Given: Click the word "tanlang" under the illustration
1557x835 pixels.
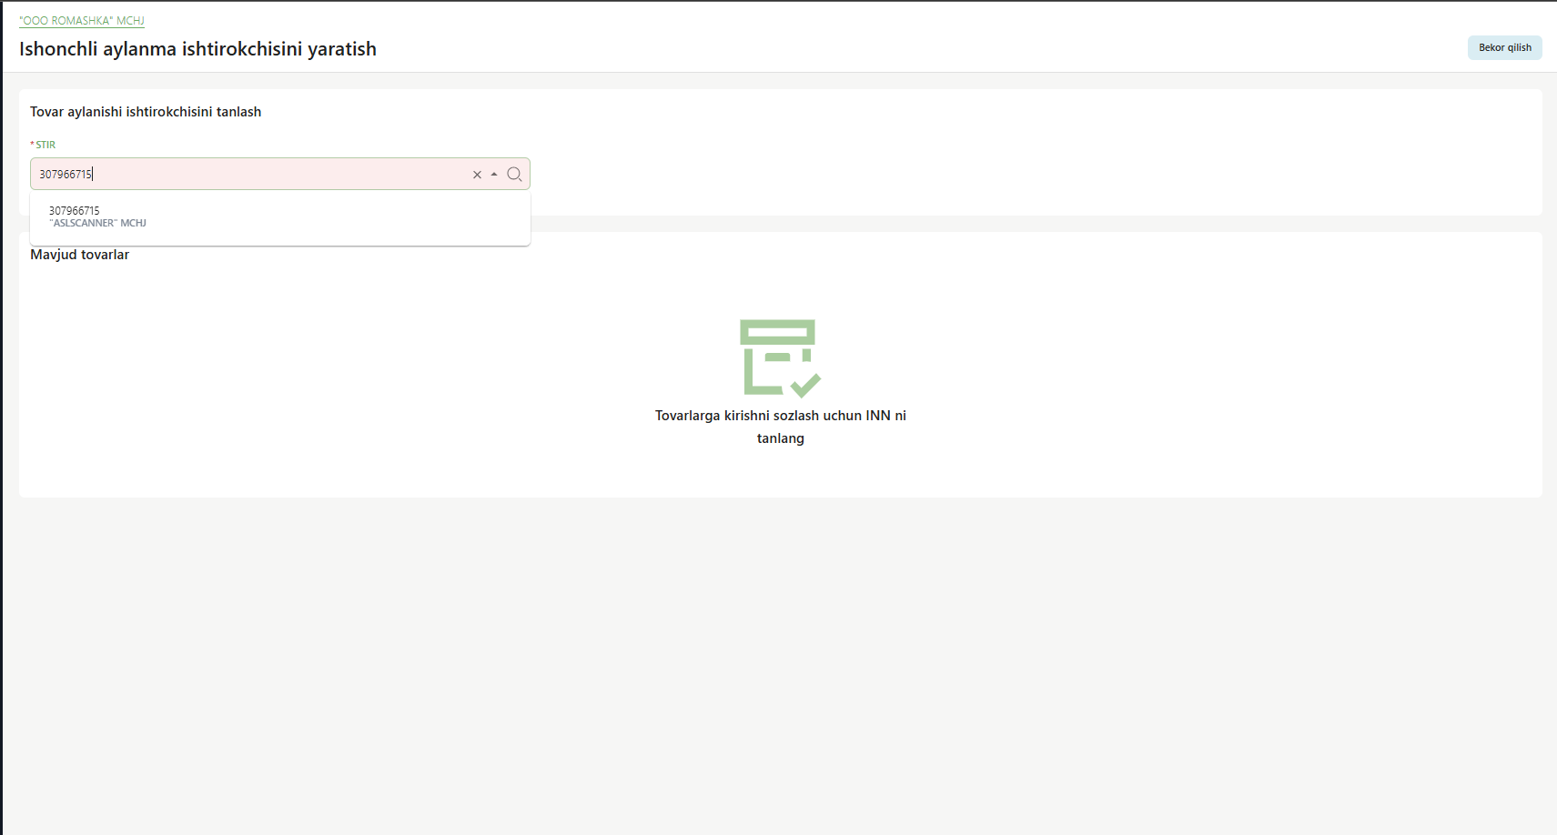Looking at the screenshot, I should point(780,438).
